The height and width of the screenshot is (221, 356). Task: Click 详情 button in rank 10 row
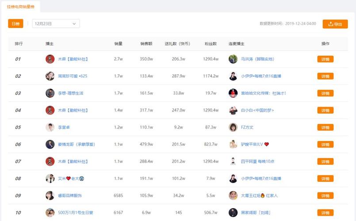(x=325, y=213)
